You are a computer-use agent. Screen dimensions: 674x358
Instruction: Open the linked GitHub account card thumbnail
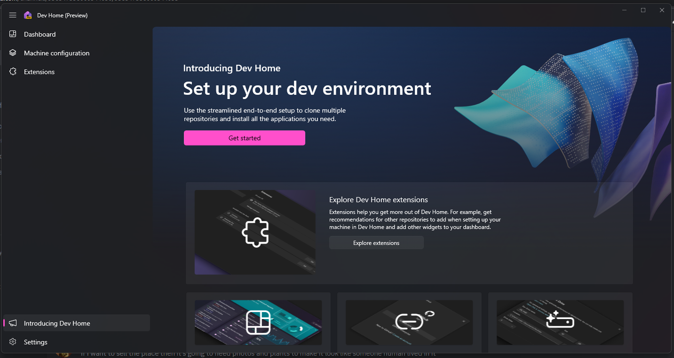coord(409,322)
